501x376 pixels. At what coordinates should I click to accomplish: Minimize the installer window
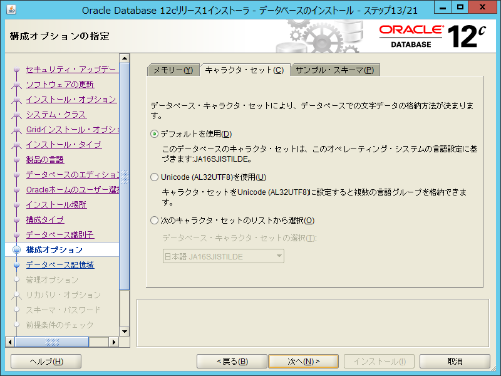pos(442,8)
